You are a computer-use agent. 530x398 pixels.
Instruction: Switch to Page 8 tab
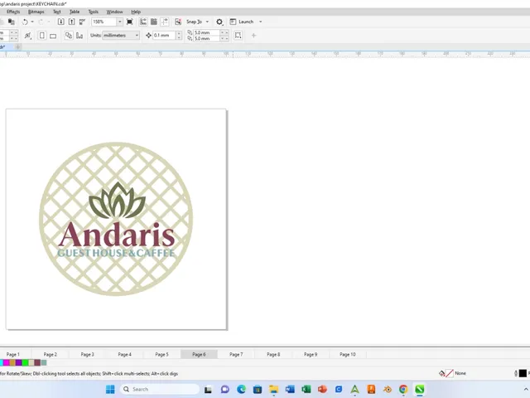(273, 354)
